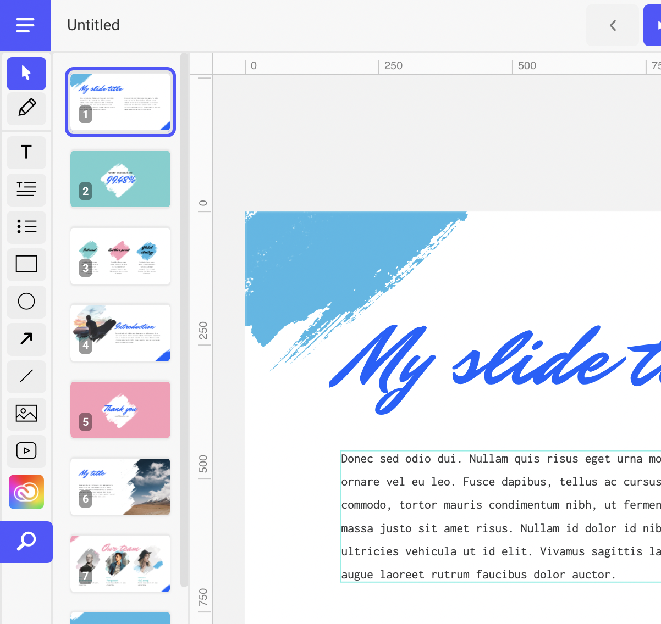This screenshot has height=624, width=661.
Task: Click the Untitled document title
Action: click(x=93, y=25)
